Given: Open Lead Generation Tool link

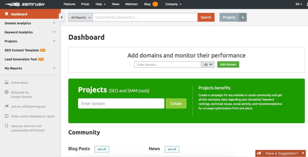Looking at the screenshot, I should (21, 59).
